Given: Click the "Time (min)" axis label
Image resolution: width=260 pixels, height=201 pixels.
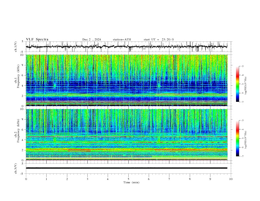Looking at the screenshot, I should point(131,182).
